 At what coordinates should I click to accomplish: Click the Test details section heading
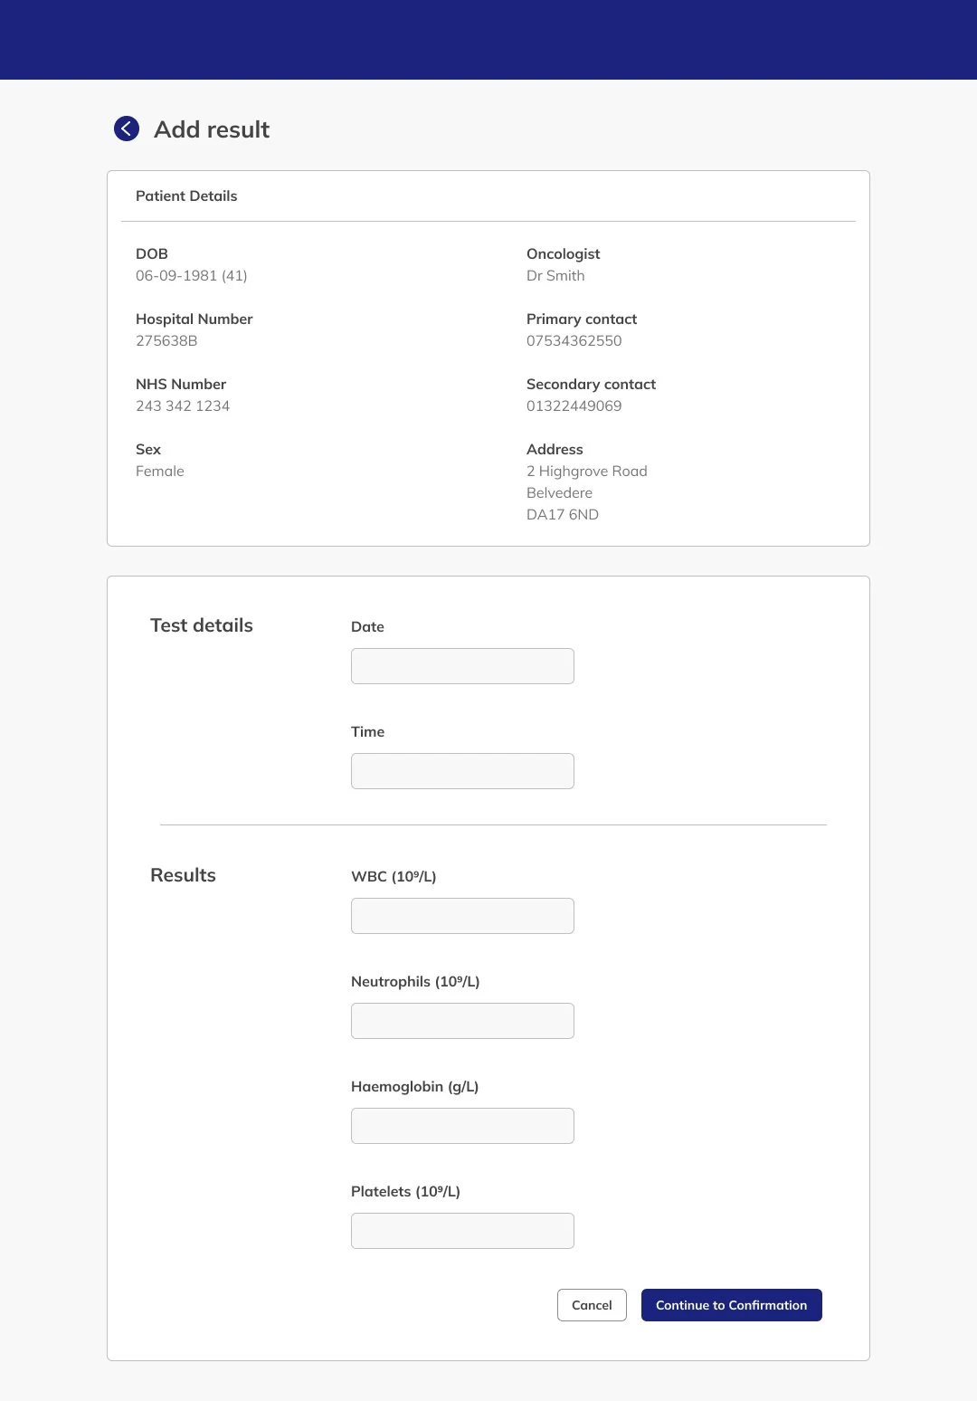(x=202, y=625)
